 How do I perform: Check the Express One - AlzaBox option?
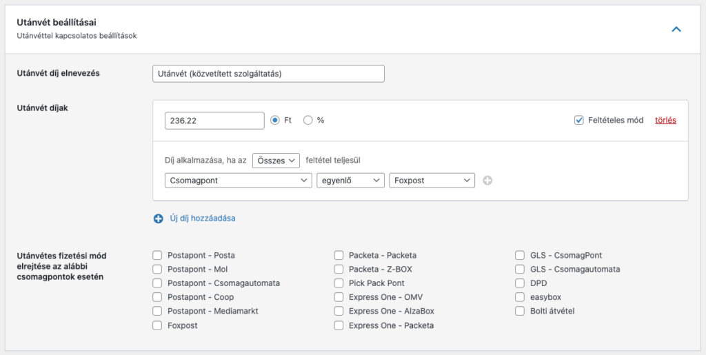click(x=339, y=312)
